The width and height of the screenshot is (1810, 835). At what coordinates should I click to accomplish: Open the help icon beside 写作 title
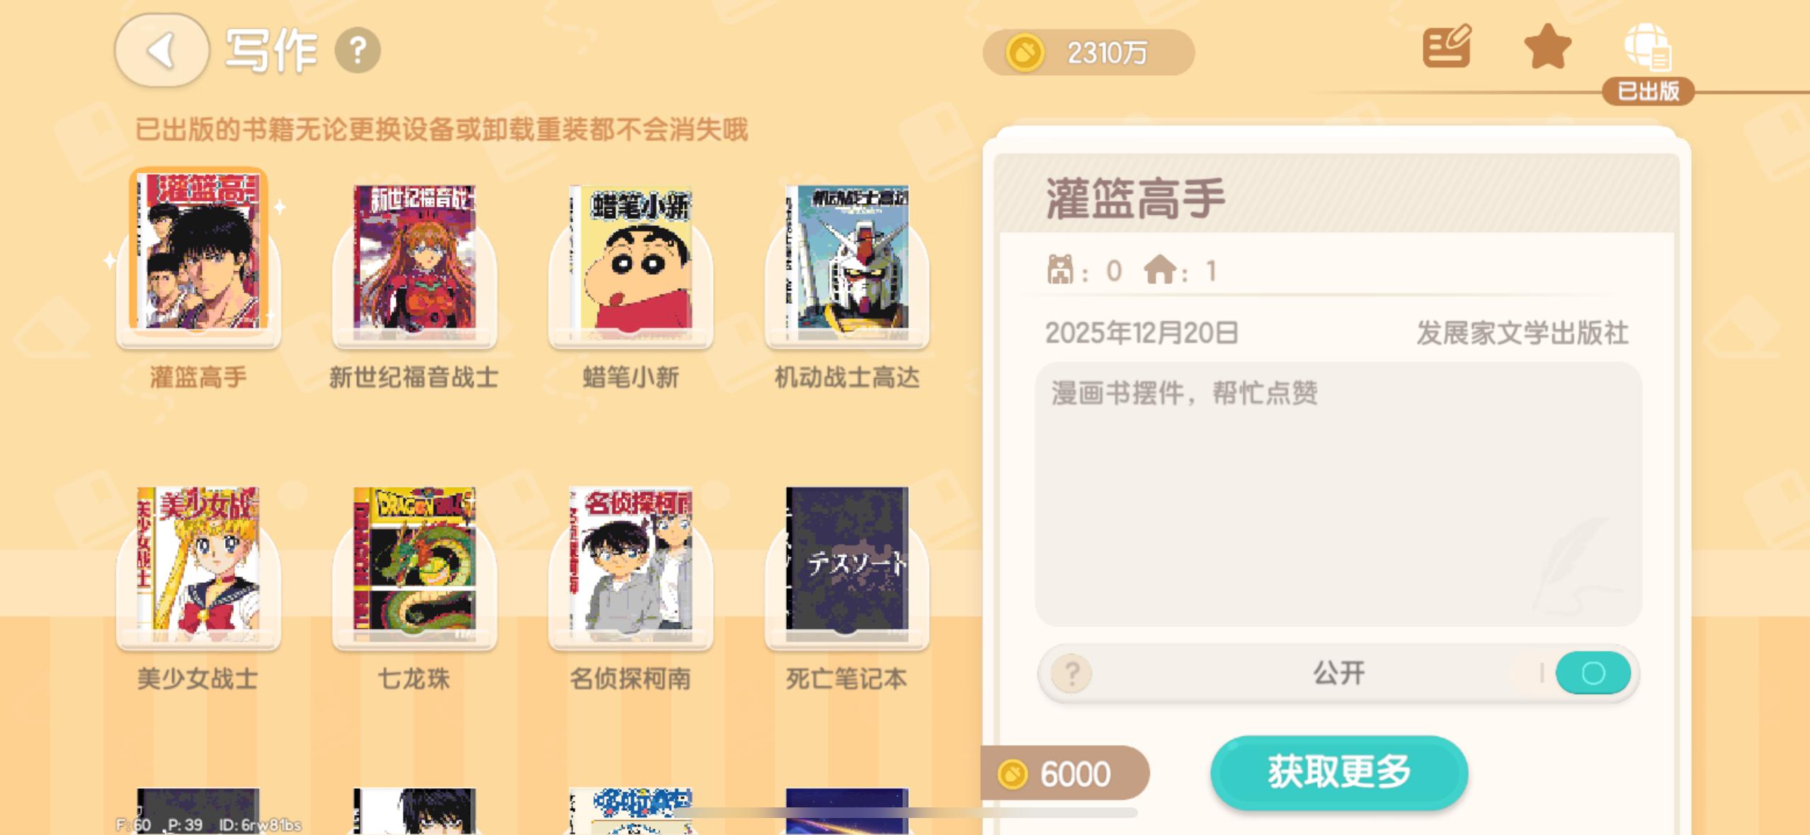(358, 50)
